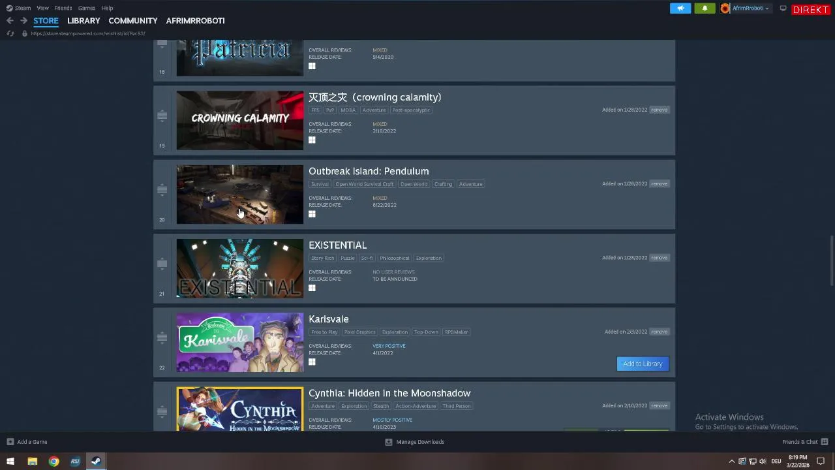The image size is (835, 470).
Task: Open the AfrimRroboti account dropdown
Action: 750,8
